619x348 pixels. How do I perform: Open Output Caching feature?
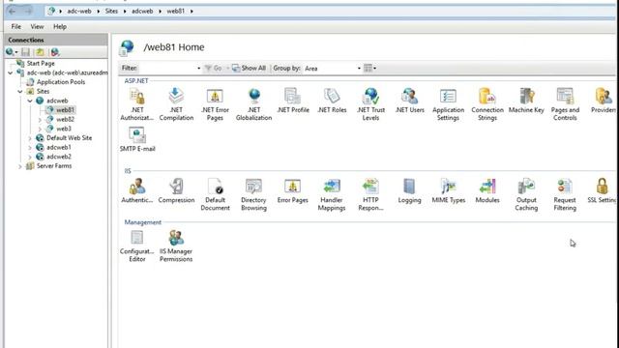click(526, 194)
